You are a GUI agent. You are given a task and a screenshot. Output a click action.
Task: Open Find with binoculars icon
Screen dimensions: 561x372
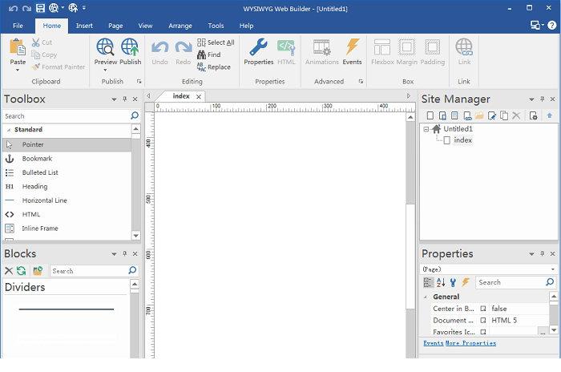click(209, 55)
